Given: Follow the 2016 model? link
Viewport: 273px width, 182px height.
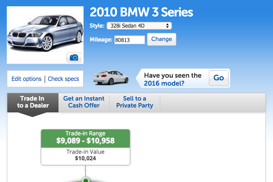Looking at the screenshot, I should coord(164,83).
